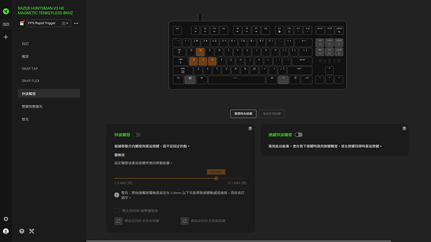This screenshot has width=431, height=242.
Task: Open the 自訂 section
Action: point(25,44)
